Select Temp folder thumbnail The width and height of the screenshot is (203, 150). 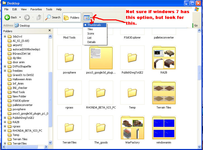pos(132,93)
